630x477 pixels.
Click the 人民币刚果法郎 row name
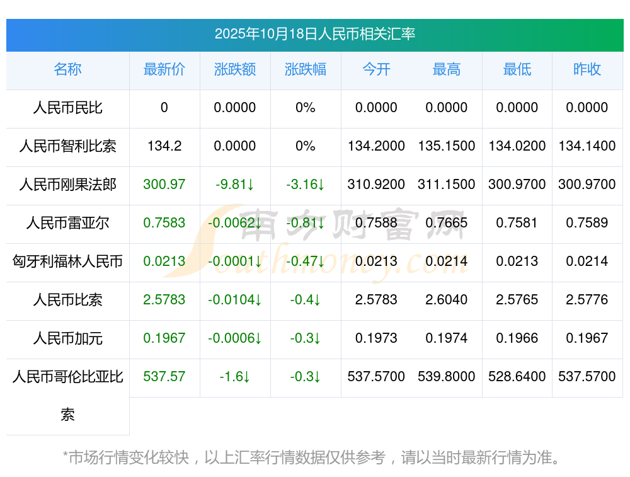pos(67,185)
